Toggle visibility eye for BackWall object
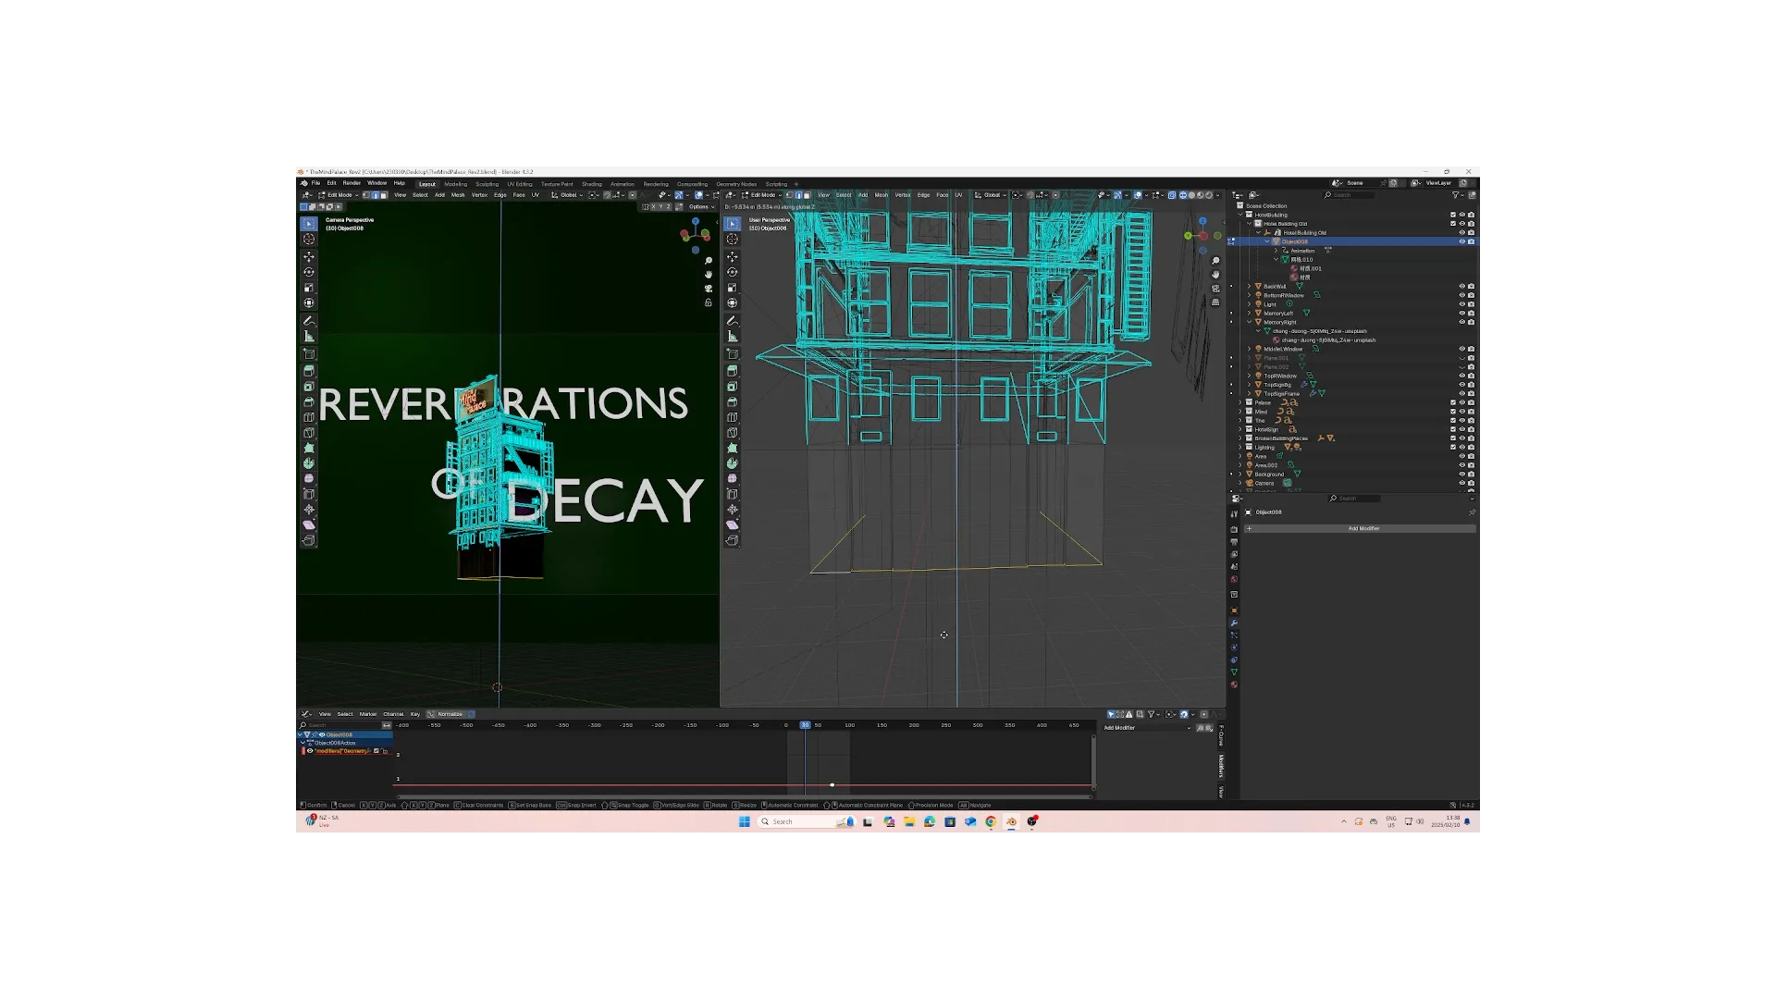Viewport: 1776px width, 999px height. pyautogui.click(x=1461, y=287)
